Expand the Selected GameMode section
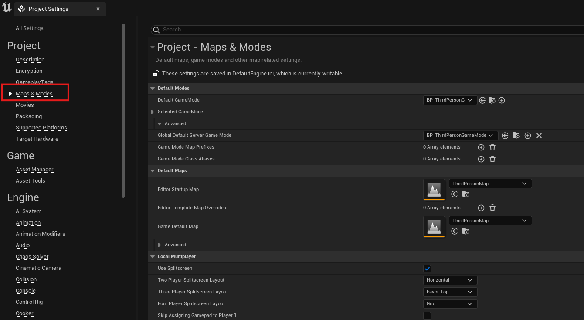This screenshot has height=320, width=584. 153,112
